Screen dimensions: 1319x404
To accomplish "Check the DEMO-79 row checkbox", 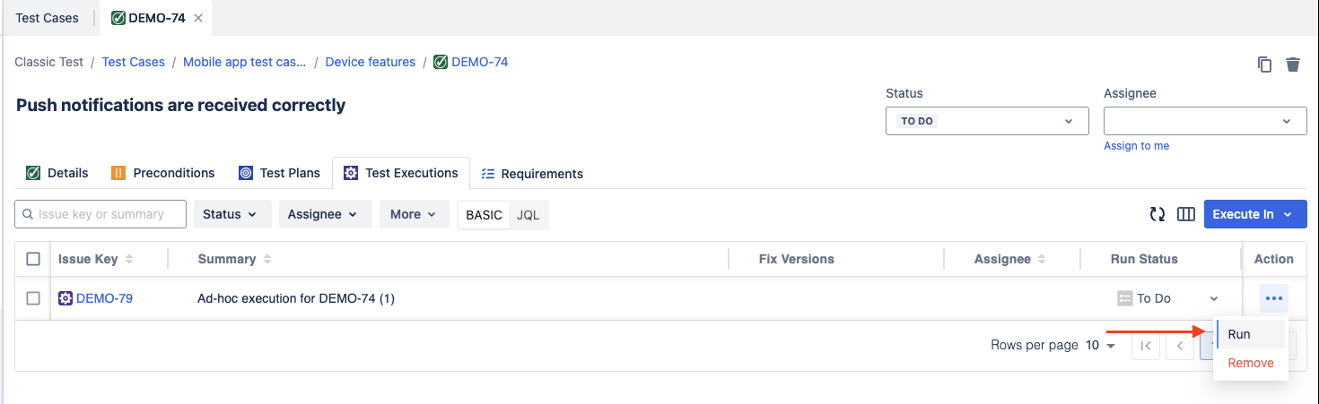I will click(x=33, y=298).
